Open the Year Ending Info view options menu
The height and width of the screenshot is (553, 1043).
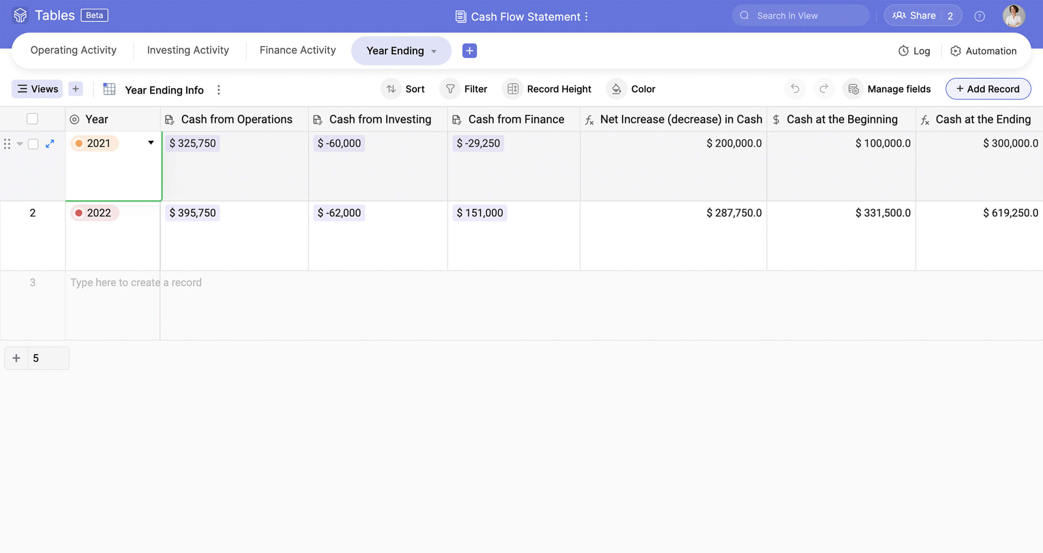[218, 90]
